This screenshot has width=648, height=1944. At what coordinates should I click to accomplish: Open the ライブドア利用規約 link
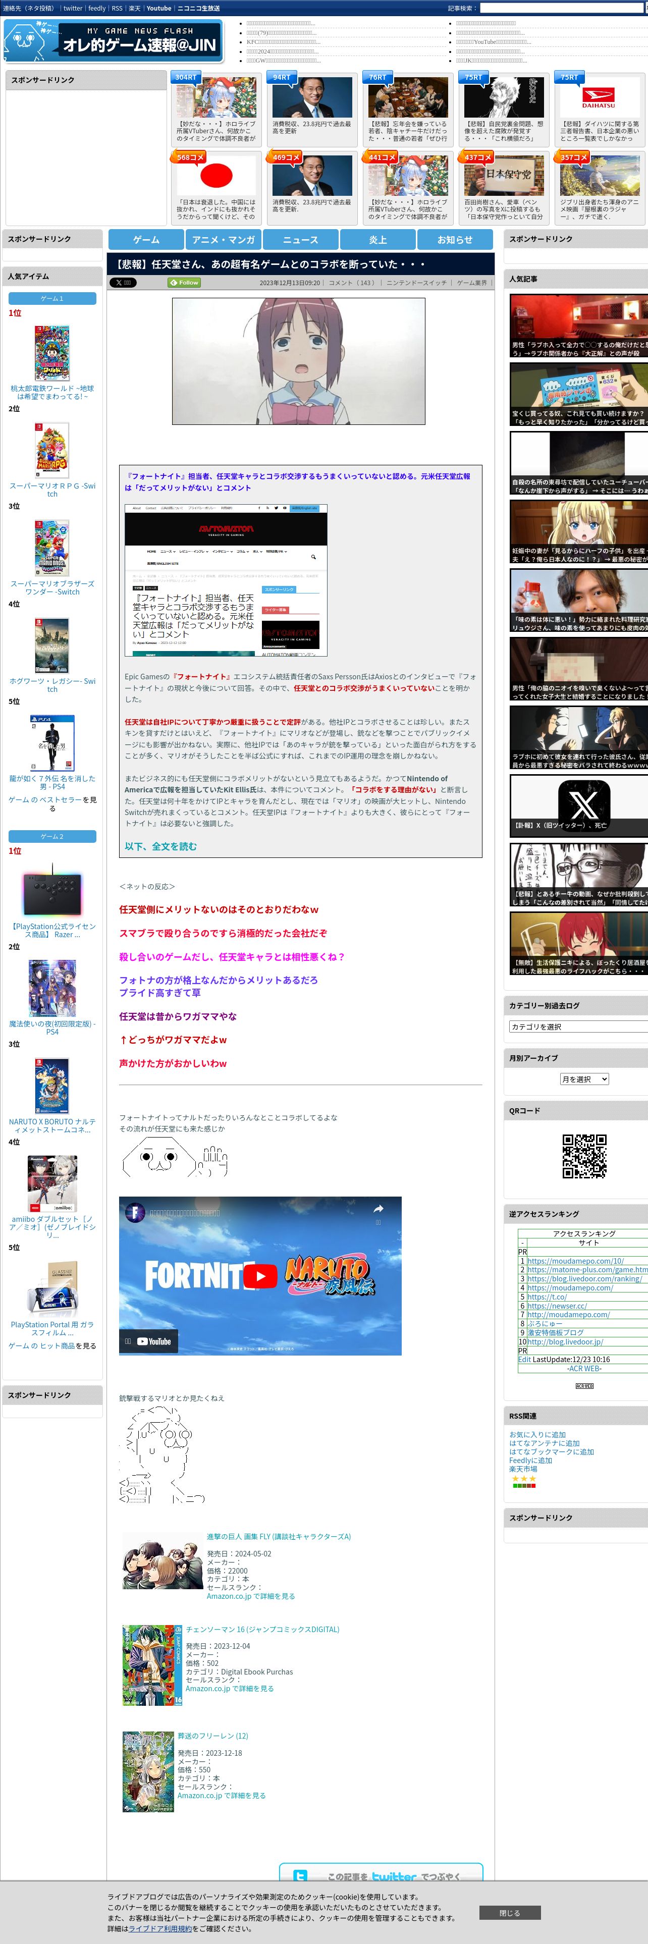(160, 1928)
